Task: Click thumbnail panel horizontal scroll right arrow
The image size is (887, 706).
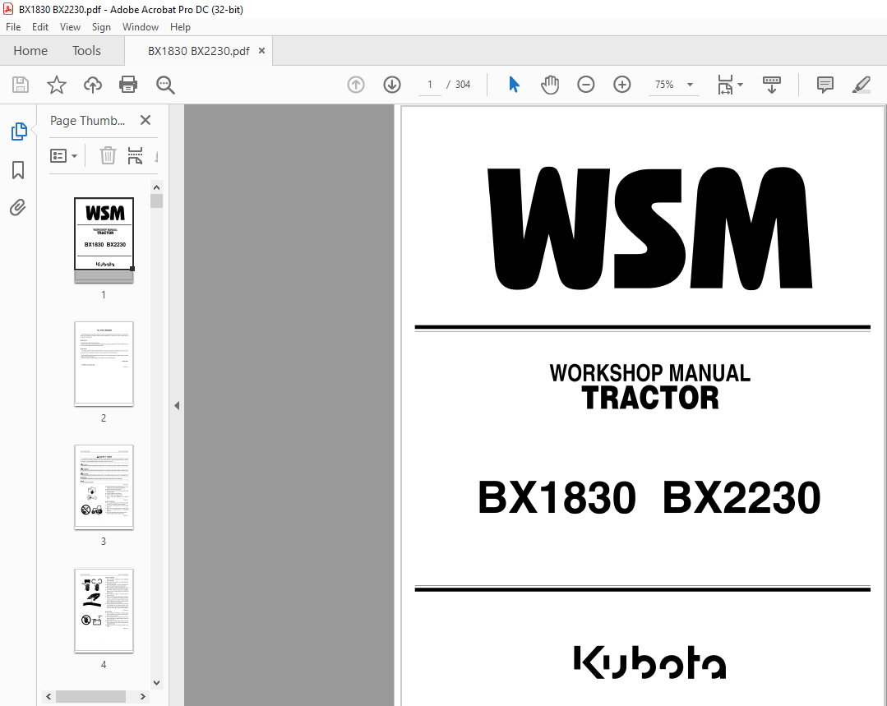Action: pyautogui.click(x=142, y=696)
